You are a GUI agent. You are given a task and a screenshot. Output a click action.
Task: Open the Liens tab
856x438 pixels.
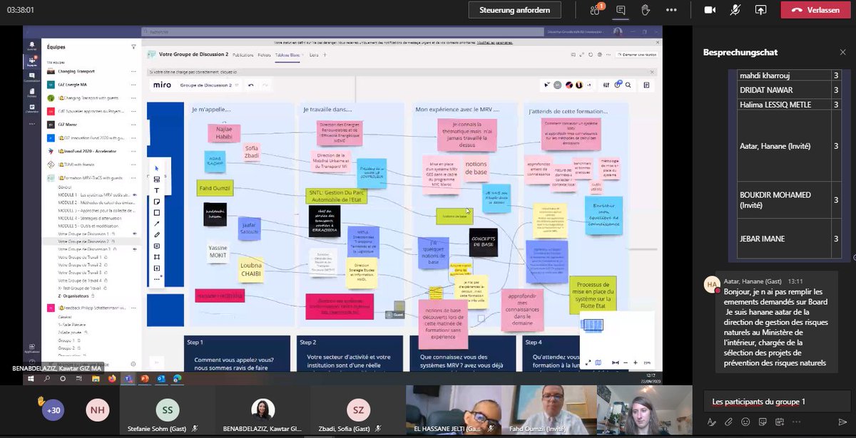click(314, 55)
